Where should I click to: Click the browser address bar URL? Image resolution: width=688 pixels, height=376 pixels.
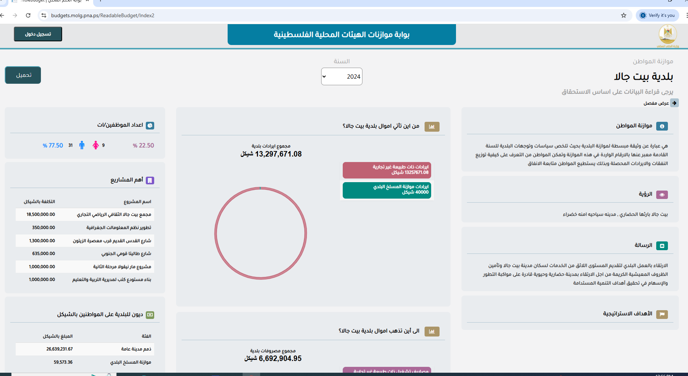pos(102,15)
